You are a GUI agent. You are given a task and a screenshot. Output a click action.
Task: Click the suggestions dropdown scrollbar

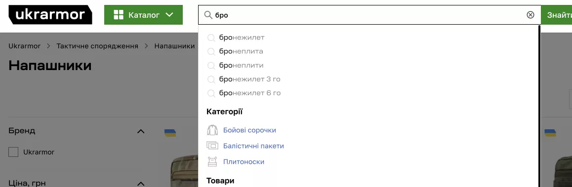click(539, 106)
